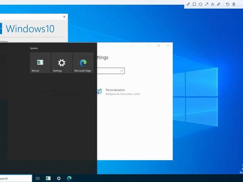Minimize the Settings window
The height and width of the screenshot is (182, 243).
[149, 45]
